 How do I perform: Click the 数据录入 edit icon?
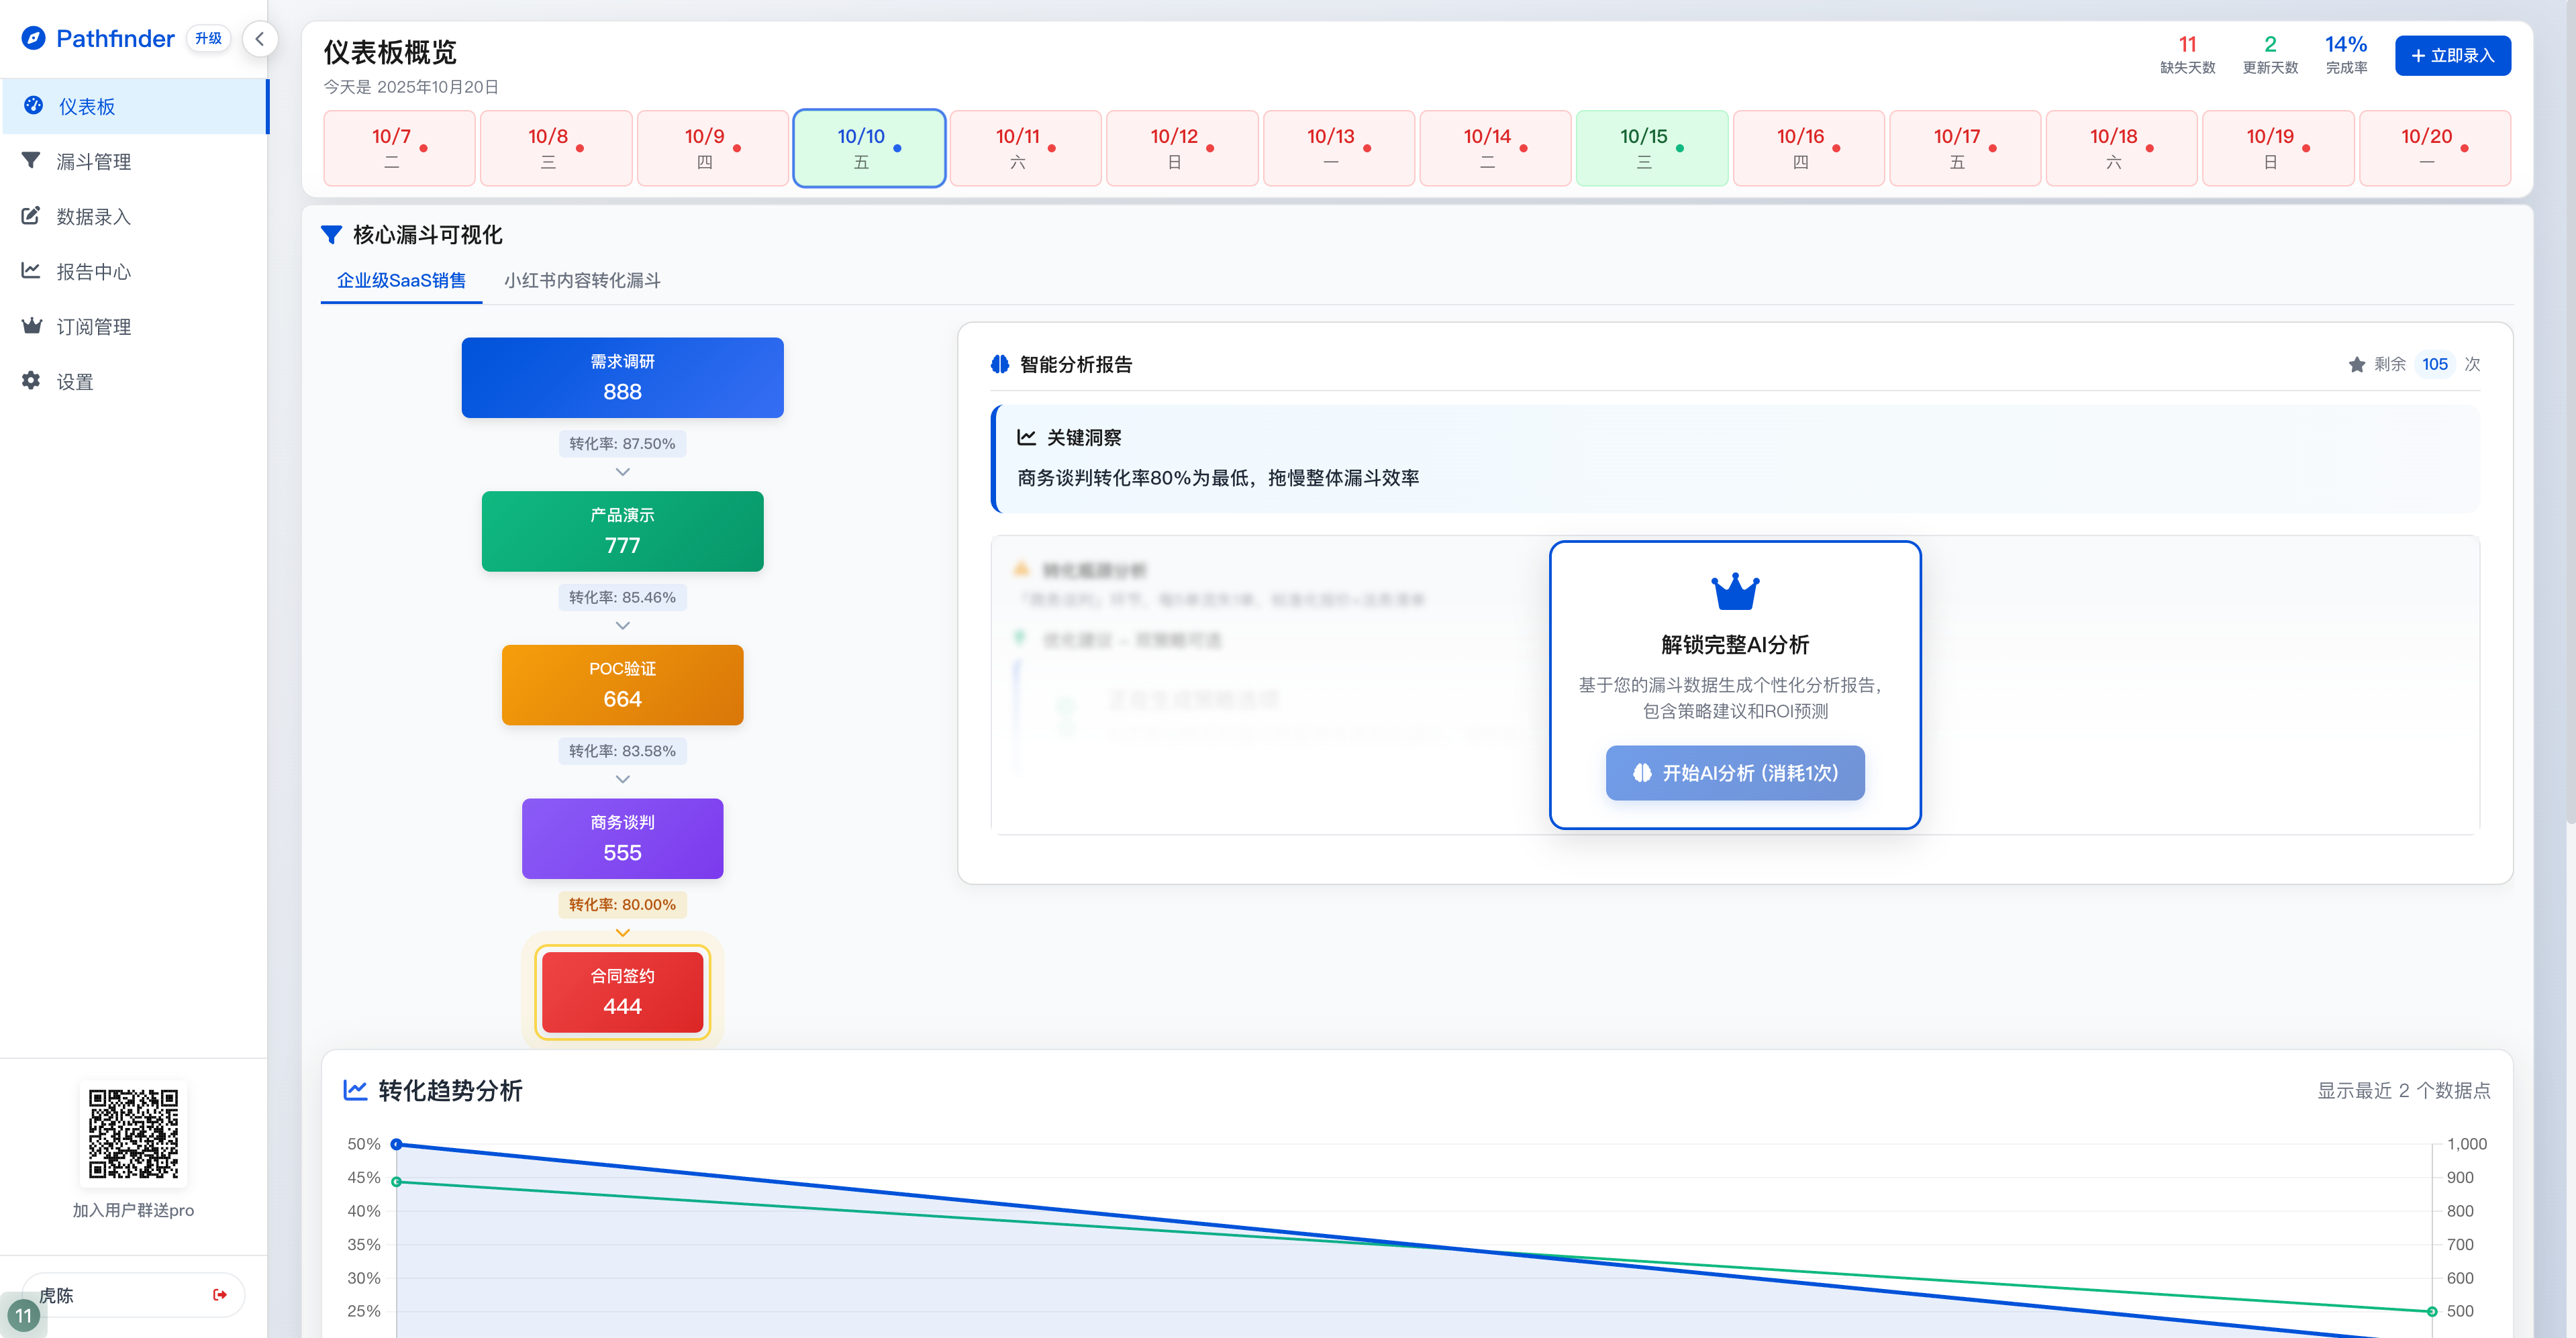pyautogui.click(x=31, y=216)
